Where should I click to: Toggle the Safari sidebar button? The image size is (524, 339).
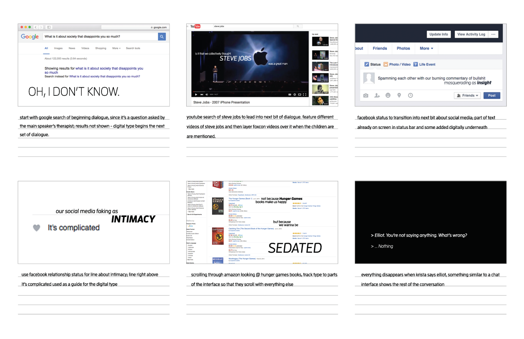[49, 27]
